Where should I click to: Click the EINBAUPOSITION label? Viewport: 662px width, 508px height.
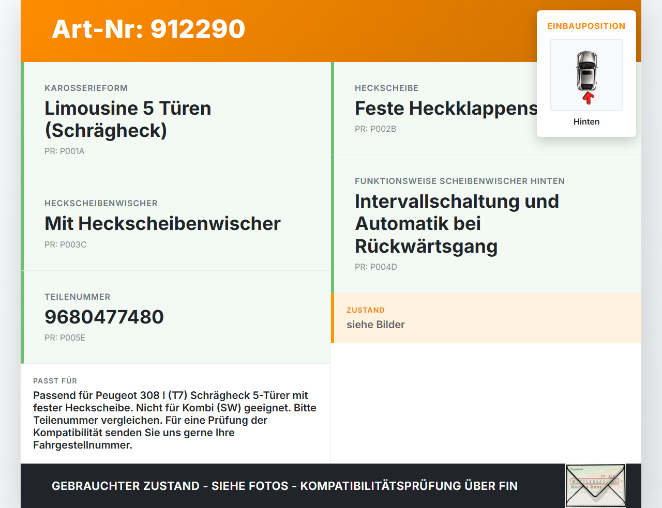(x=586, y=26)
